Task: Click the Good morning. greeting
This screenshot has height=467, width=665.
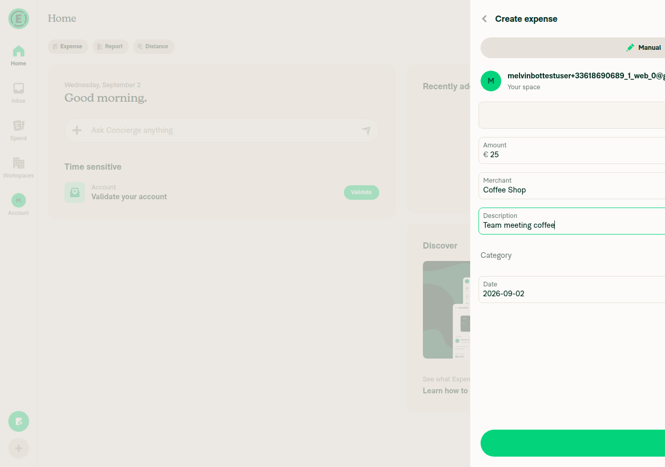Action: (x=105, y=98)
